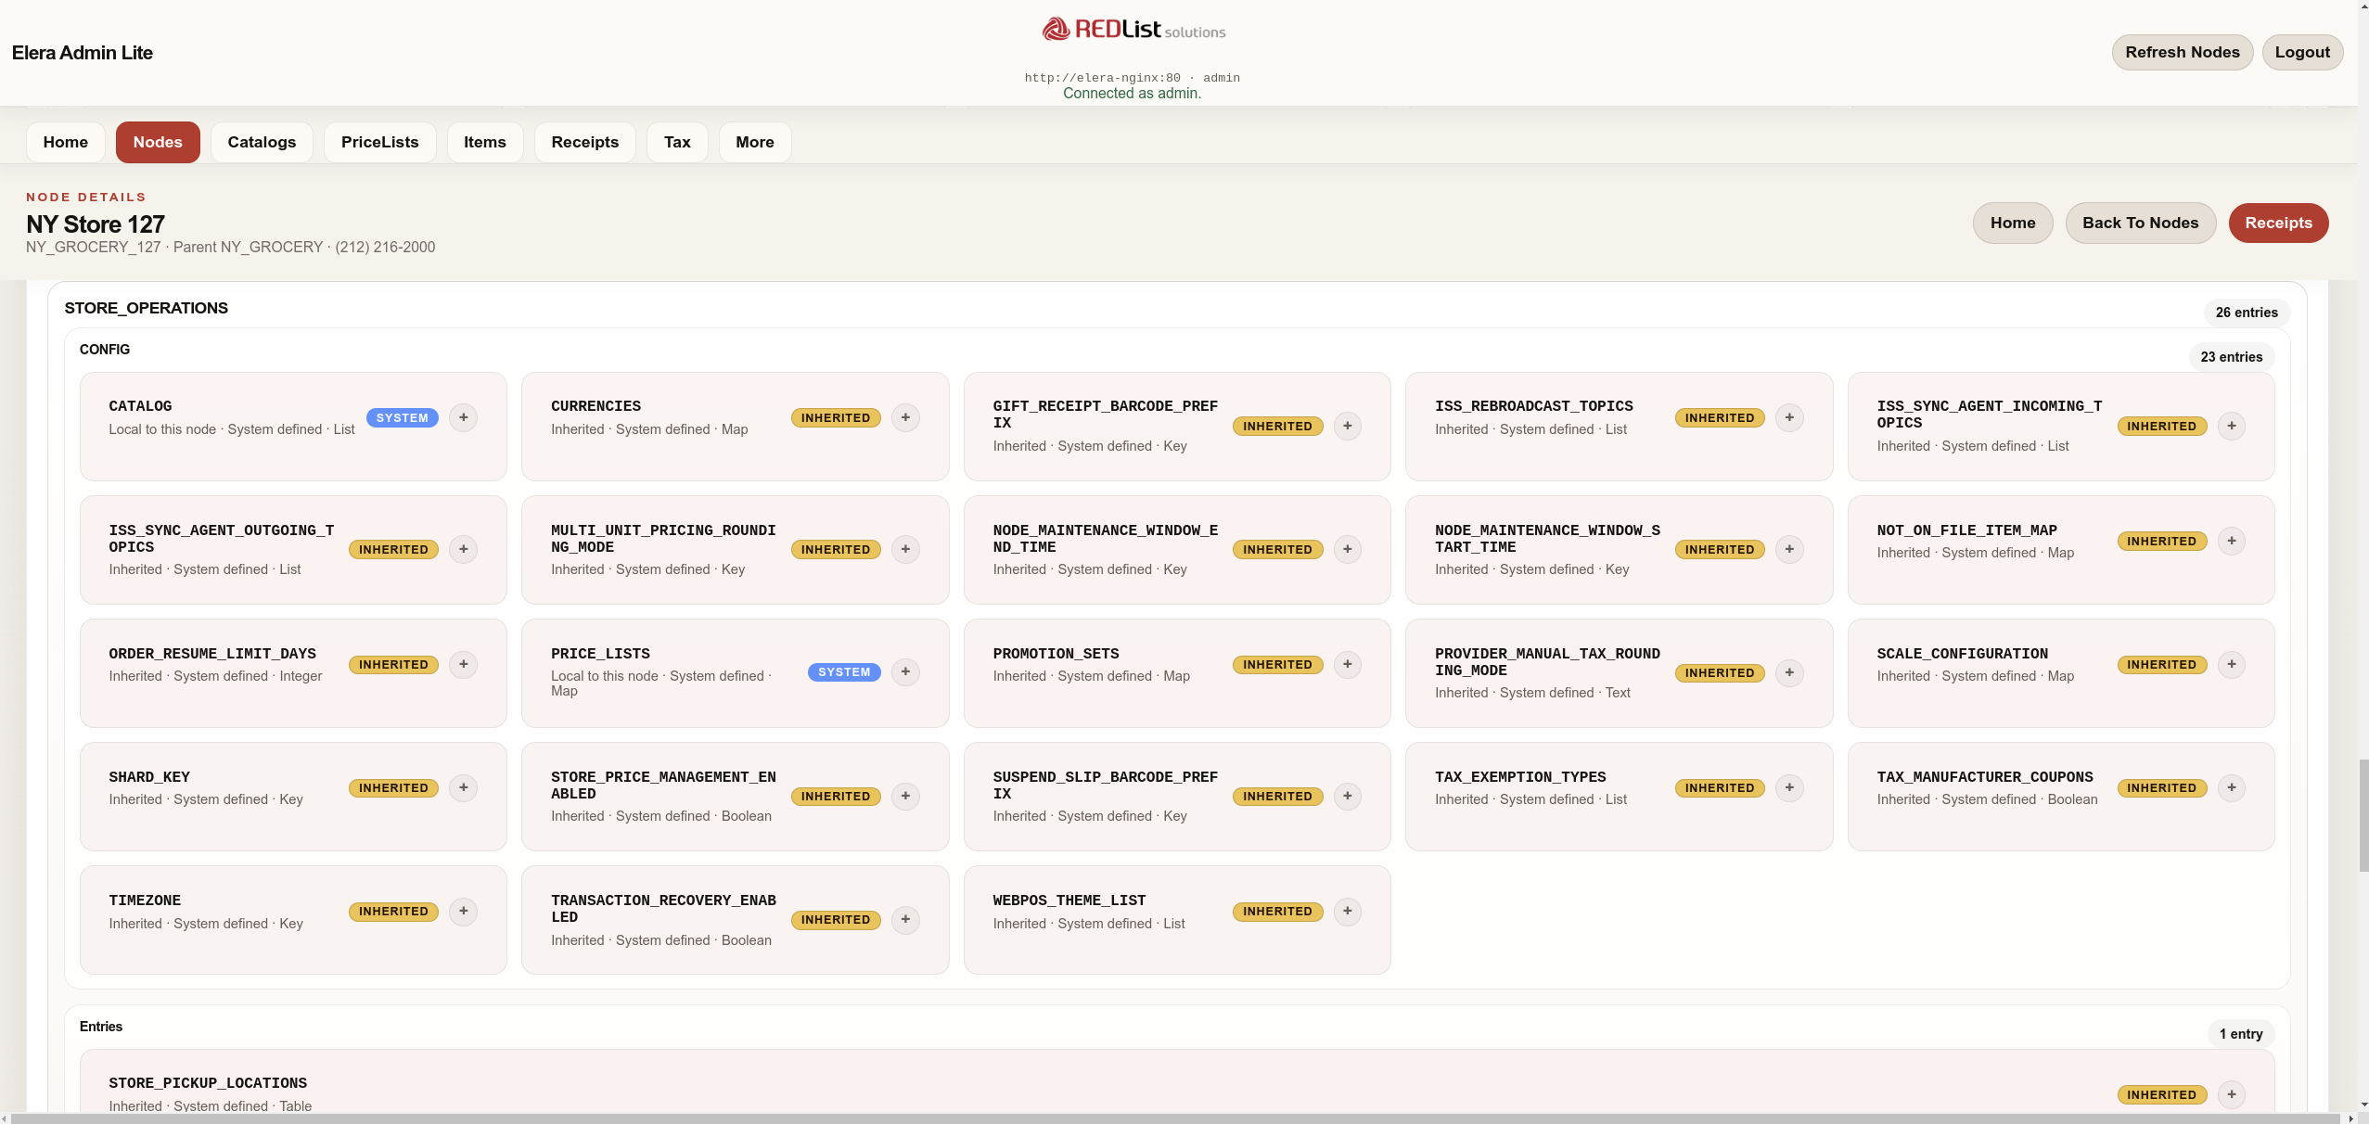Expand ISS_REBROADCAST_TOPICS plus icon
2369x1124 pixels.
click(x=1789, y=417)
